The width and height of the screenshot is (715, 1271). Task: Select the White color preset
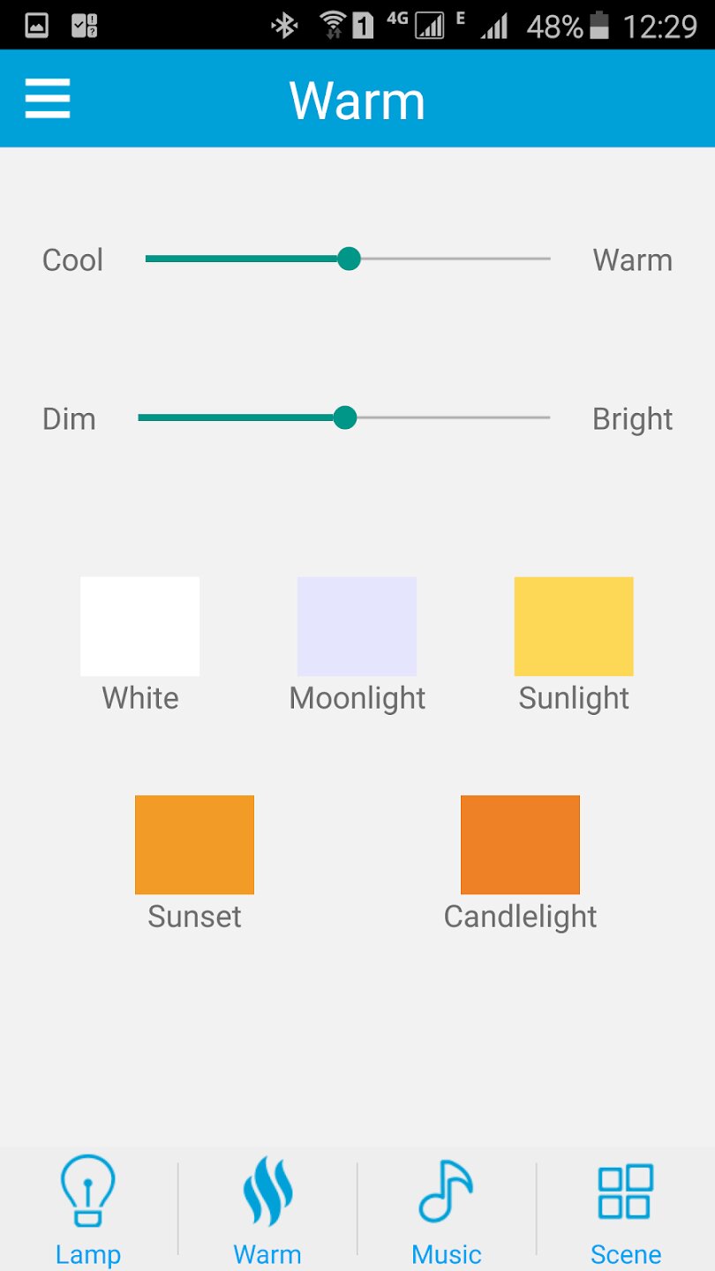point(139,626)
